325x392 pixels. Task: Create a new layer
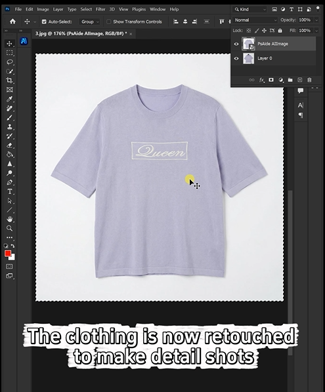pyautogui.click(x=299, y=80)
